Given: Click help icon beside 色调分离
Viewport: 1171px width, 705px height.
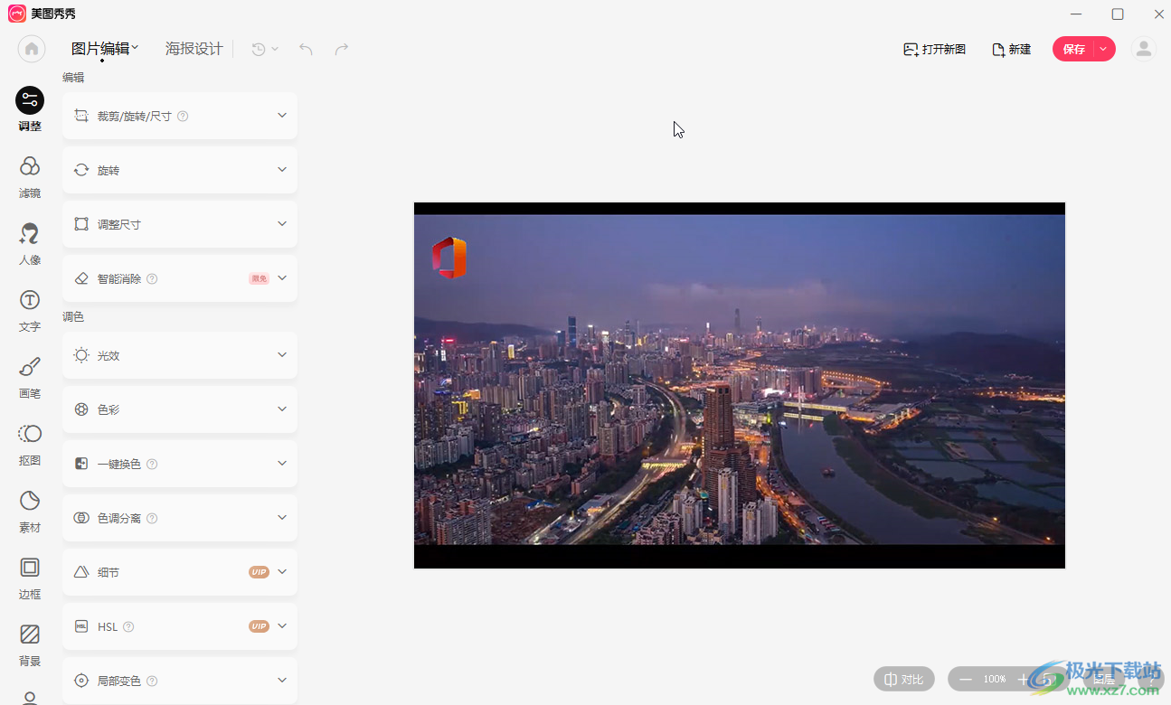Looking at the screenshot, I should (x=152, y=519).
